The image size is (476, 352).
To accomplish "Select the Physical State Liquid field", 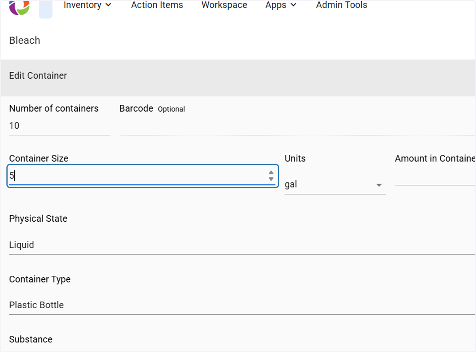I will pos(242,245).
